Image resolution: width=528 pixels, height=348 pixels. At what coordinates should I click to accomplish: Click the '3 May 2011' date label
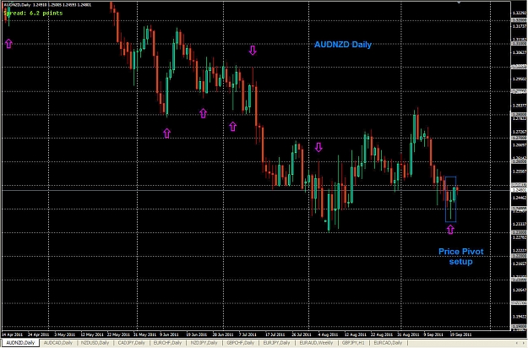point(65,334)
